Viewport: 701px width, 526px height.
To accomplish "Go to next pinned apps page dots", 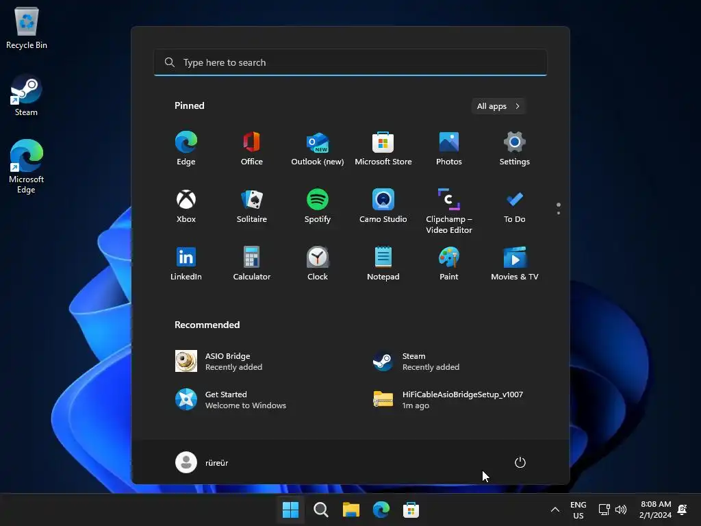I will click(559, 208).
